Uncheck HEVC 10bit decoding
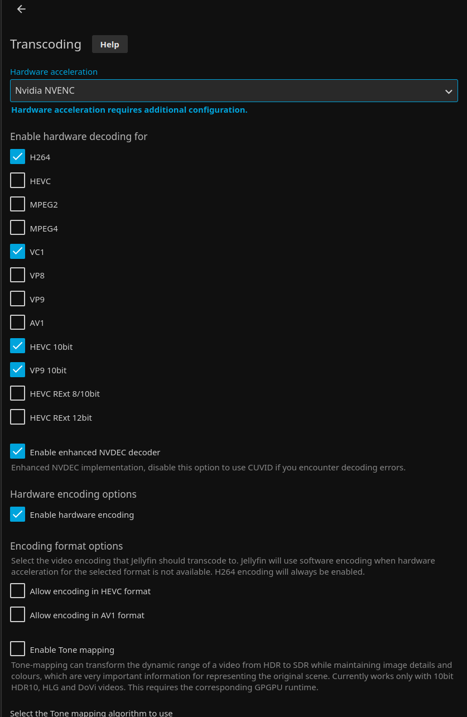The image size is (467, 717). [x=18, y=347]
